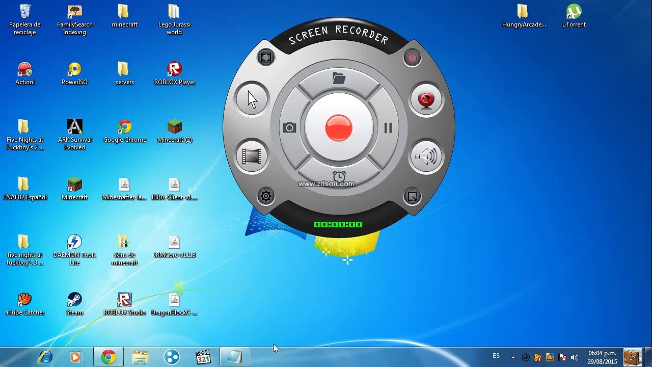This screenshot has height=367, width=652.
Task: Open the scheduled recording clock icon
Action: 339,177
